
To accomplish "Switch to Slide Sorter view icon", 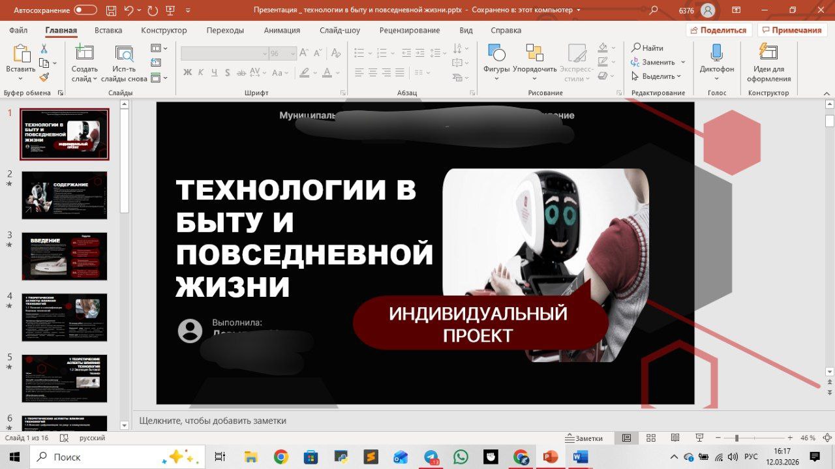I will 650,438.
